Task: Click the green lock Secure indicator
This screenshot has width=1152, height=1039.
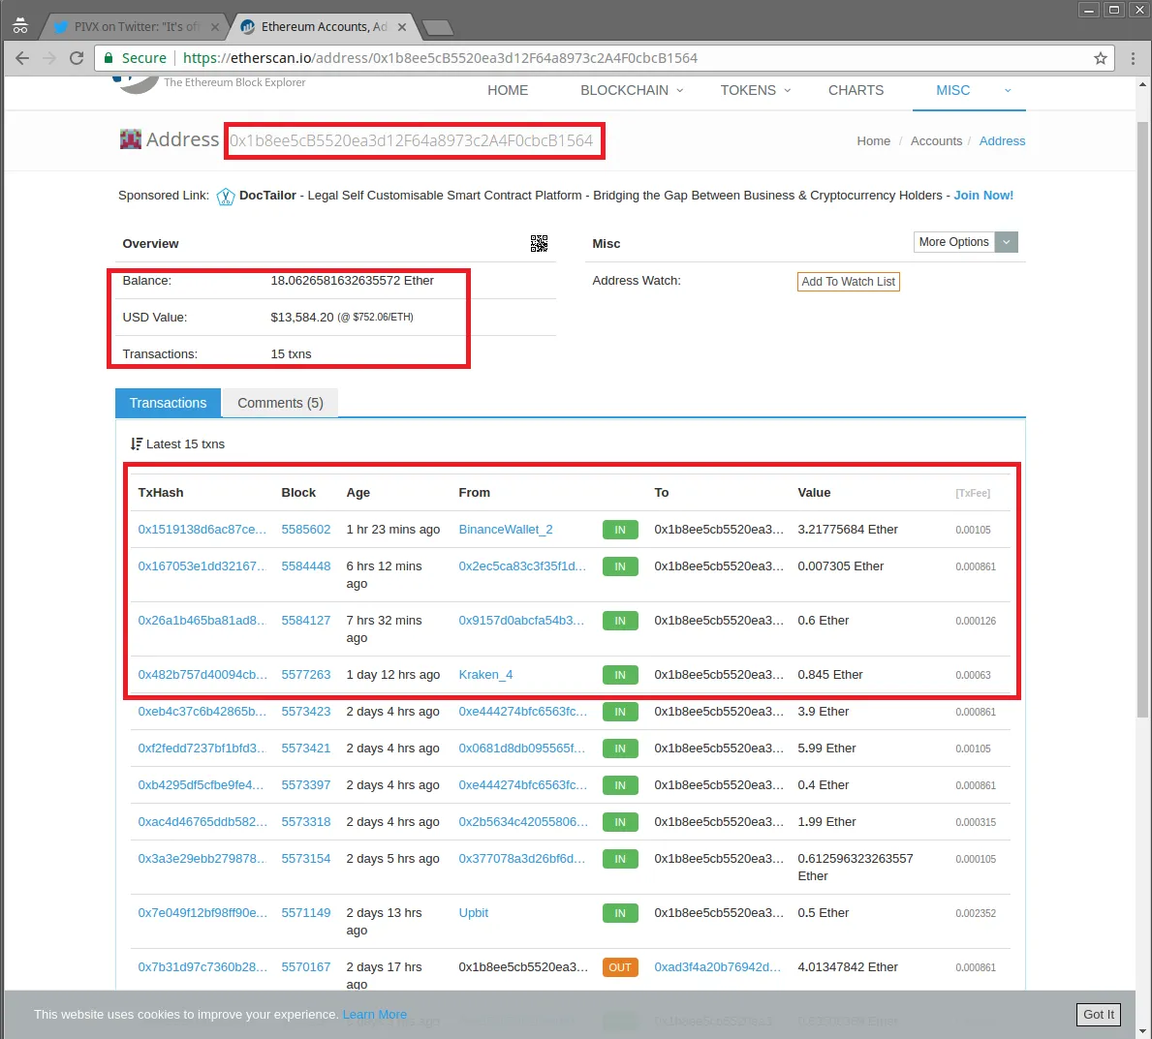Action: tap(136, 58)
